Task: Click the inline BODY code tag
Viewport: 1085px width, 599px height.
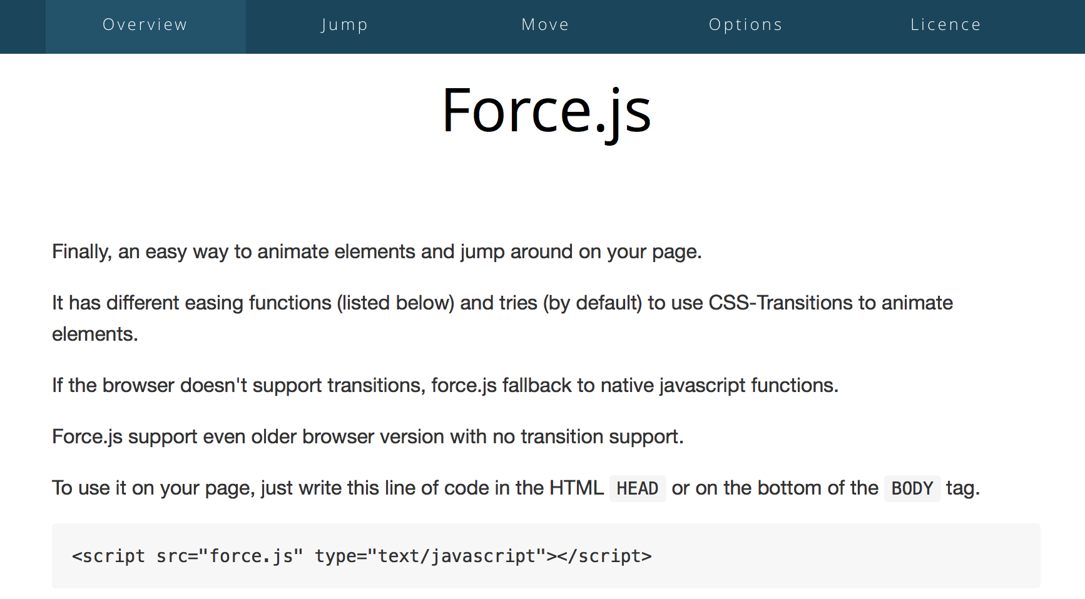Action: pos(912,488)
